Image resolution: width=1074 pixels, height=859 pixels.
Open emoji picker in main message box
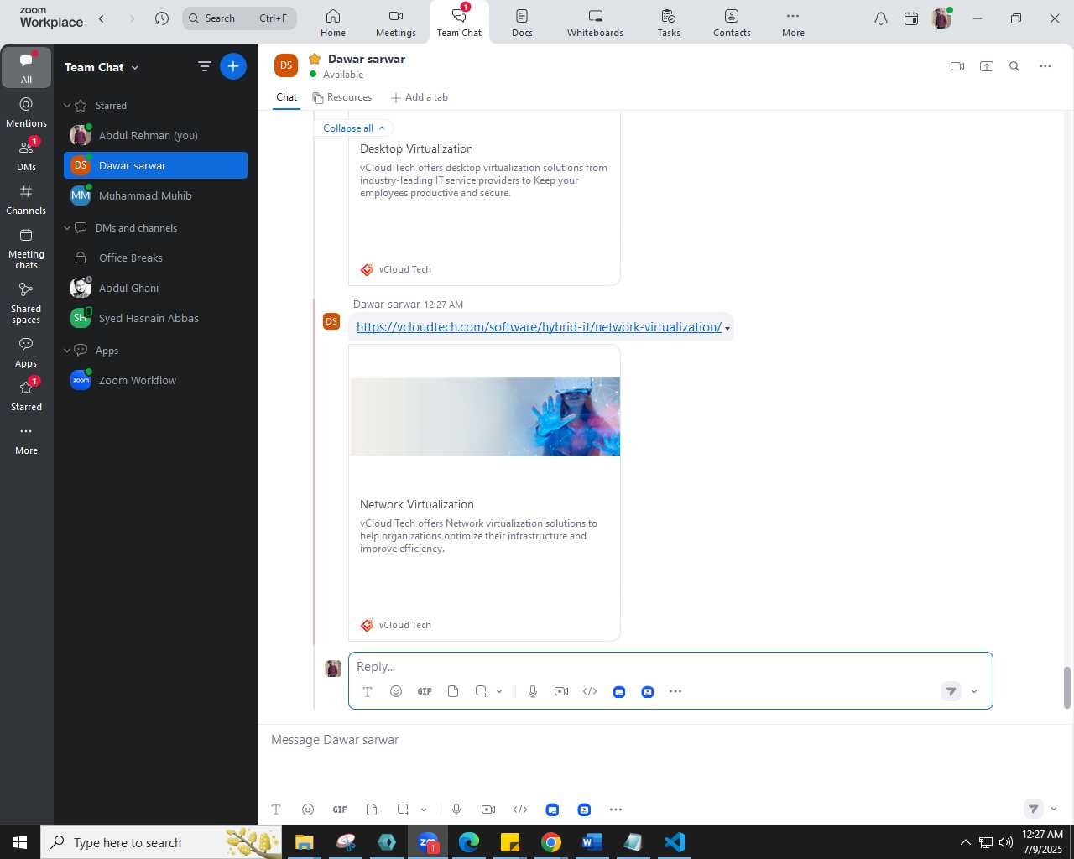(308, 810)
